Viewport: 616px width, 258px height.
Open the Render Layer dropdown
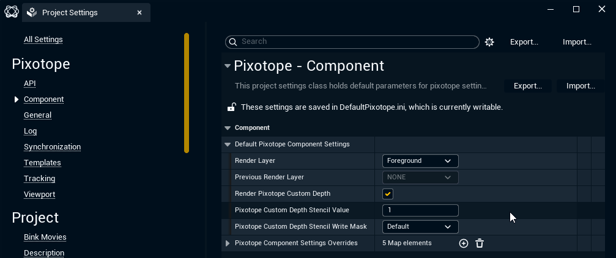tap(420, 161)
